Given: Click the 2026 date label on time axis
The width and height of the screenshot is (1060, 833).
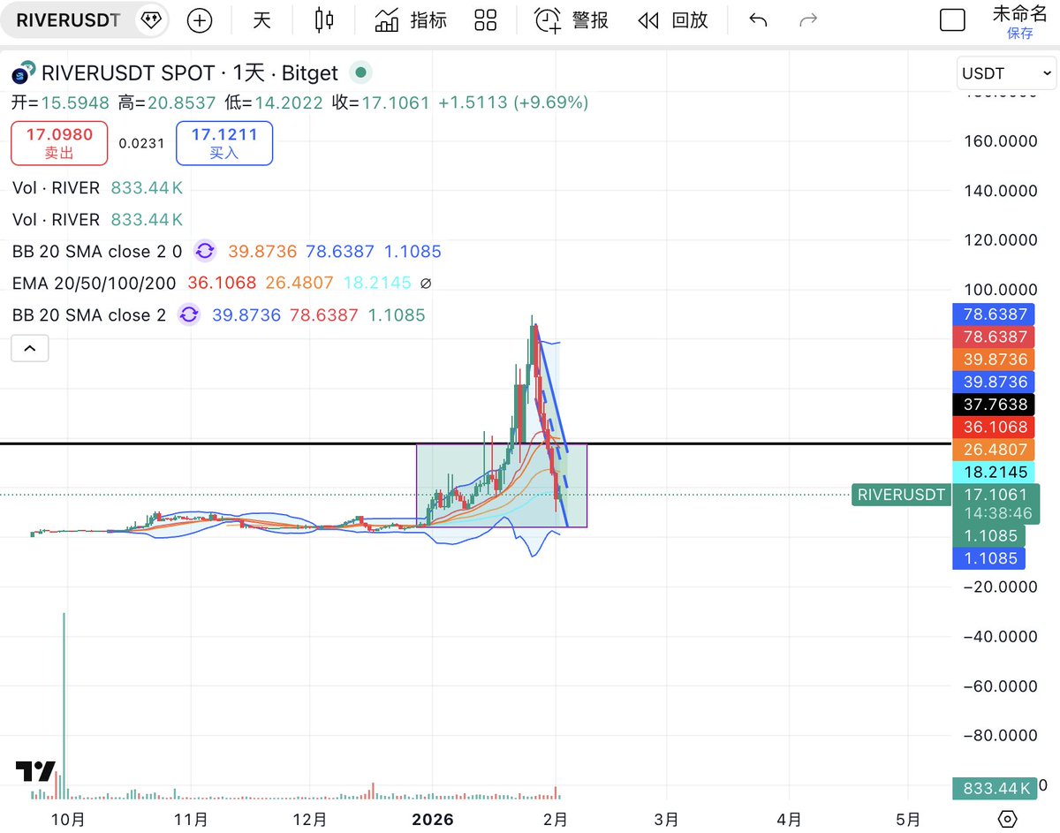Looking at the screenshot, I should tap(433, 818).
